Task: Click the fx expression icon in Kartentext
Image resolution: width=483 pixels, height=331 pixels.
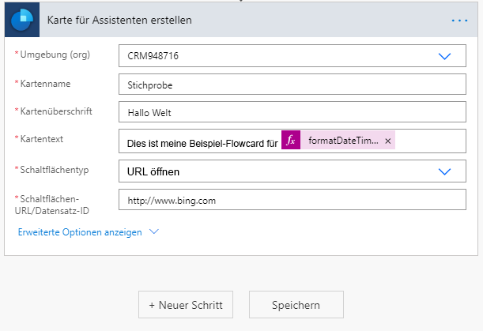Action: tap(291, 141)
